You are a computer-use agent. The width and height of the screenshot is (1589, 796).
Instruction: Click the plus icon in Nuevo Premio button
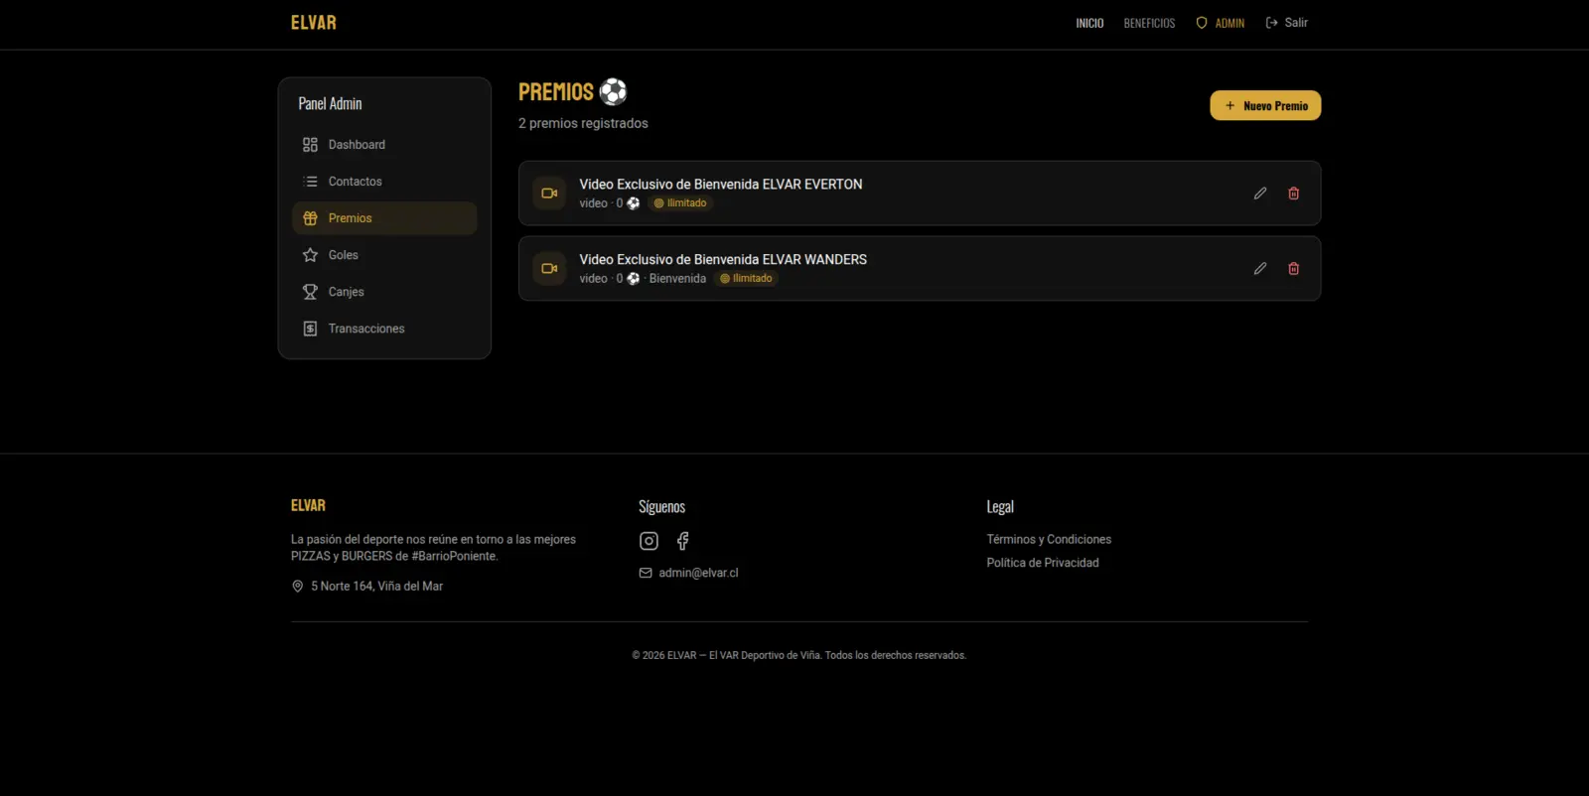[1229, 105]
